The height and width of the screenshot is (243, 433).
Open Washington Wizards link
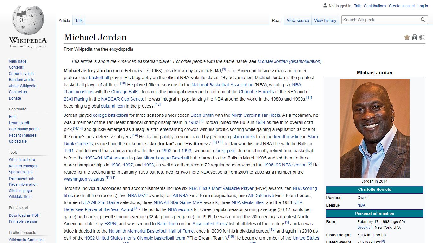click(x=84, y=179)
